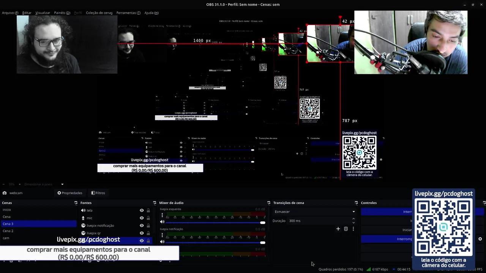This screenshot has height=273, width=486.
Task: Select the Cena 3 scene
Action: coord(38,224)
